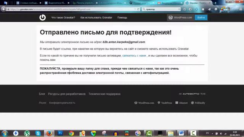
Task: Open Microsoft Word from the taskbar
Action: coord(181,133)
